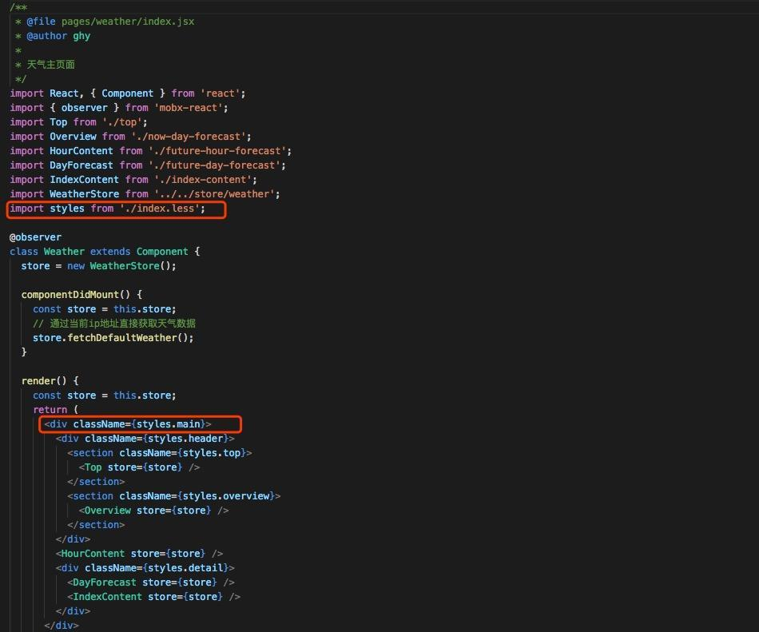Click the 'className={styles.overview}' section line
Image resolution: width=759 pixels, height=632 pixels.
pos(174,496)
